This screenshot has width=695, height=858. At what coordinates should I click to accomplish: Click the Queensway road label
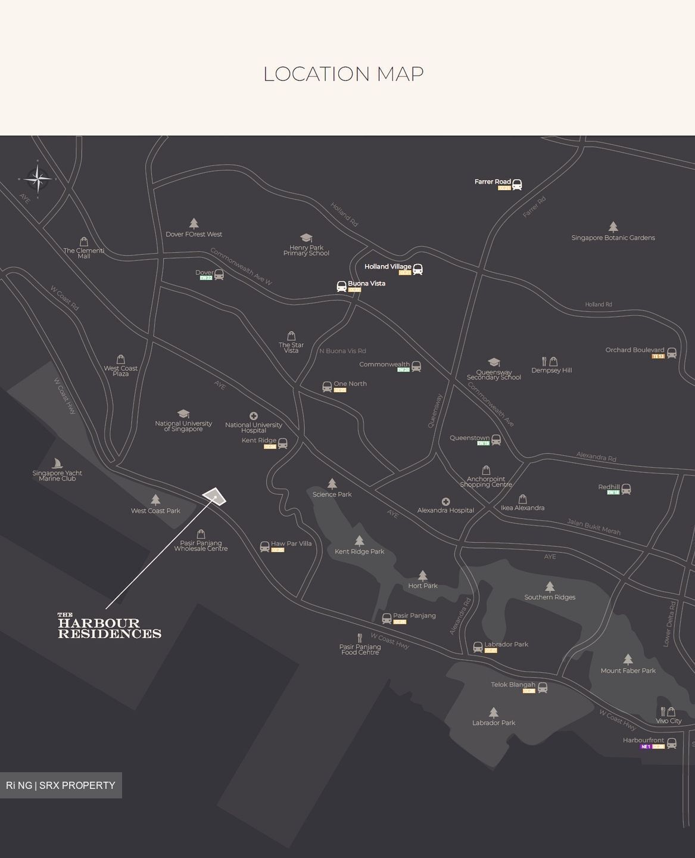pos(435,411)
